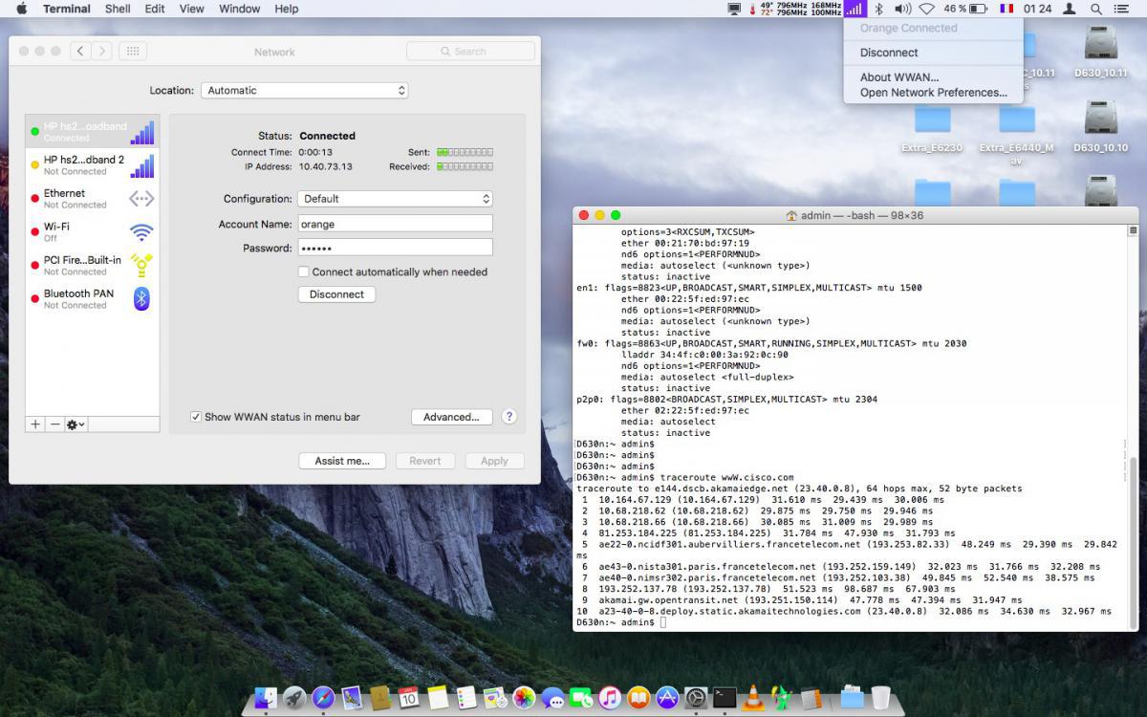
Task: Select the Wi-Fi service in the sidebar
Action: pyautogui.click(x=92, y=232)
